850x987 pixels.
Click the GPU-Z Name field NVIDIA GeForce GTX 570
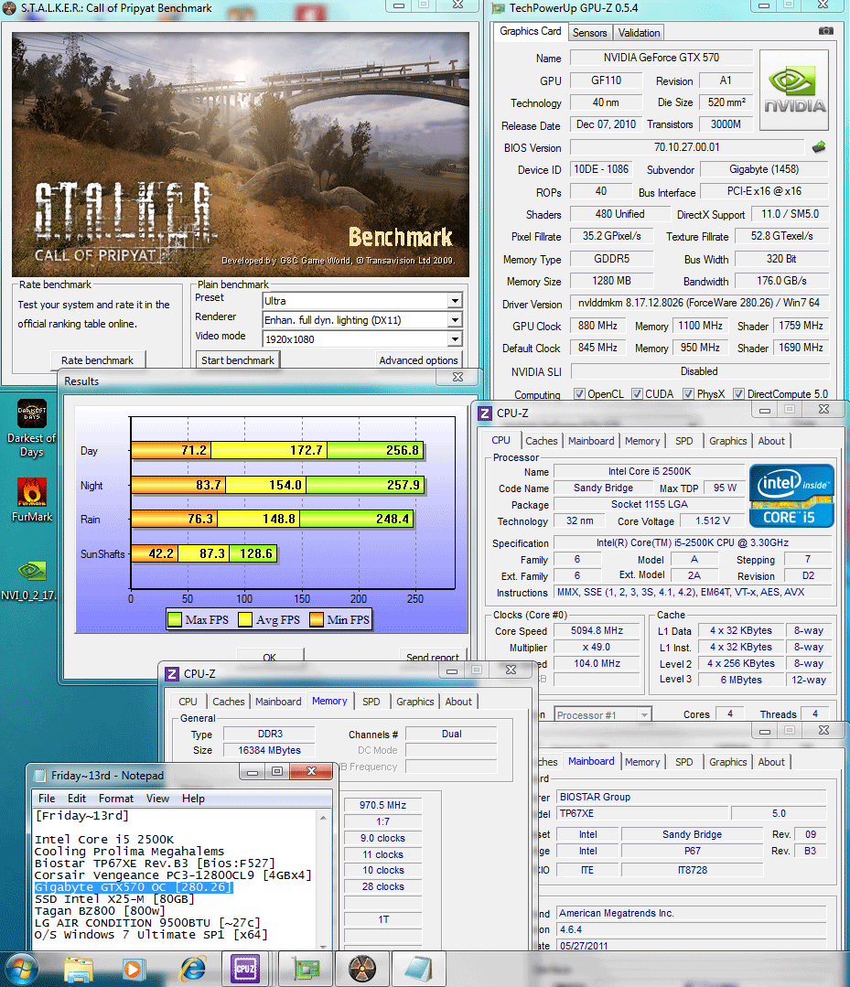(x=662, y=58)
